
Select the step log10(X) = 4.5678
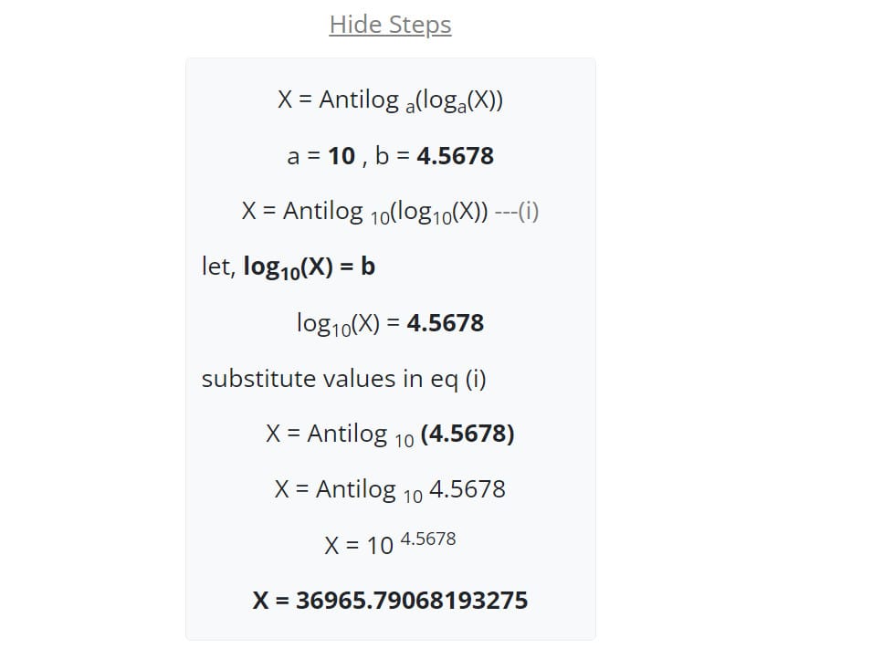(x=390, y=322)
